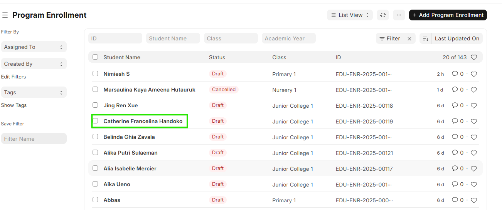The width and height of the screenshot is (502, 210).
Task: Like the Aika Ueno enrollment heart
Action: click(474, 185)
